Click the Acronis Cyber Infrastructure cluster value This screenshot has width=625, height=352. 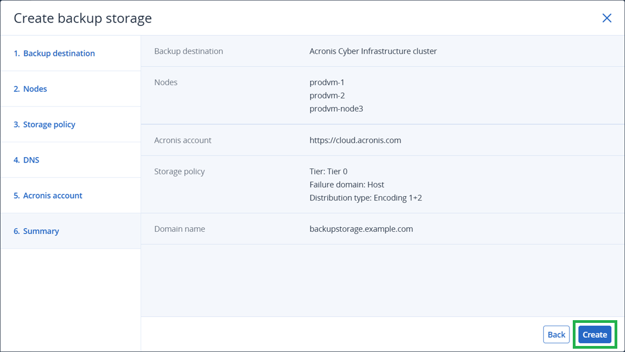pos(373,51)
